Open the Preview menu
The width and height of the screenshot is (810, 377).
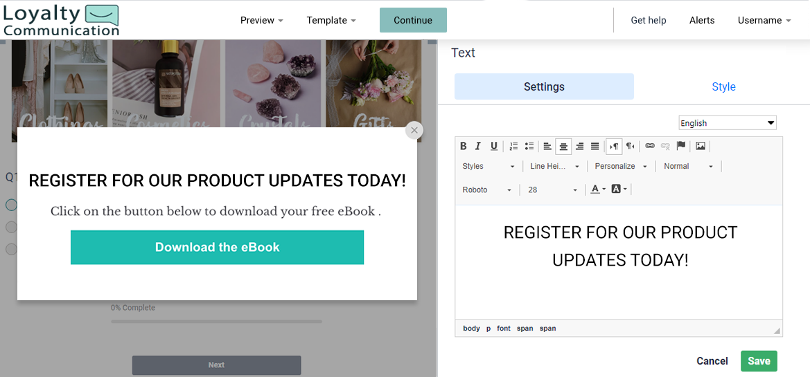click(x=262, y=21)
